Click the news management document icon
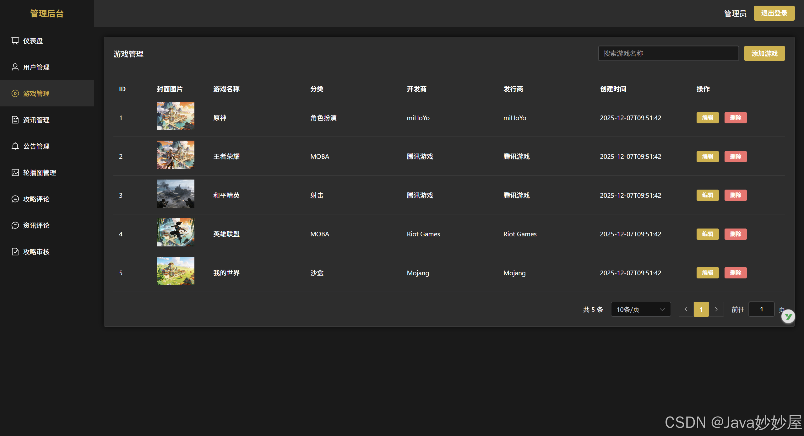This screenshot has height=436, width=804. [15, 120]
